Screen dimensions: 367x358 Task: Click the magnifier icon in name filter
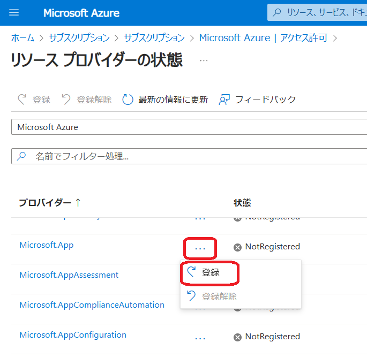(21, 156)
